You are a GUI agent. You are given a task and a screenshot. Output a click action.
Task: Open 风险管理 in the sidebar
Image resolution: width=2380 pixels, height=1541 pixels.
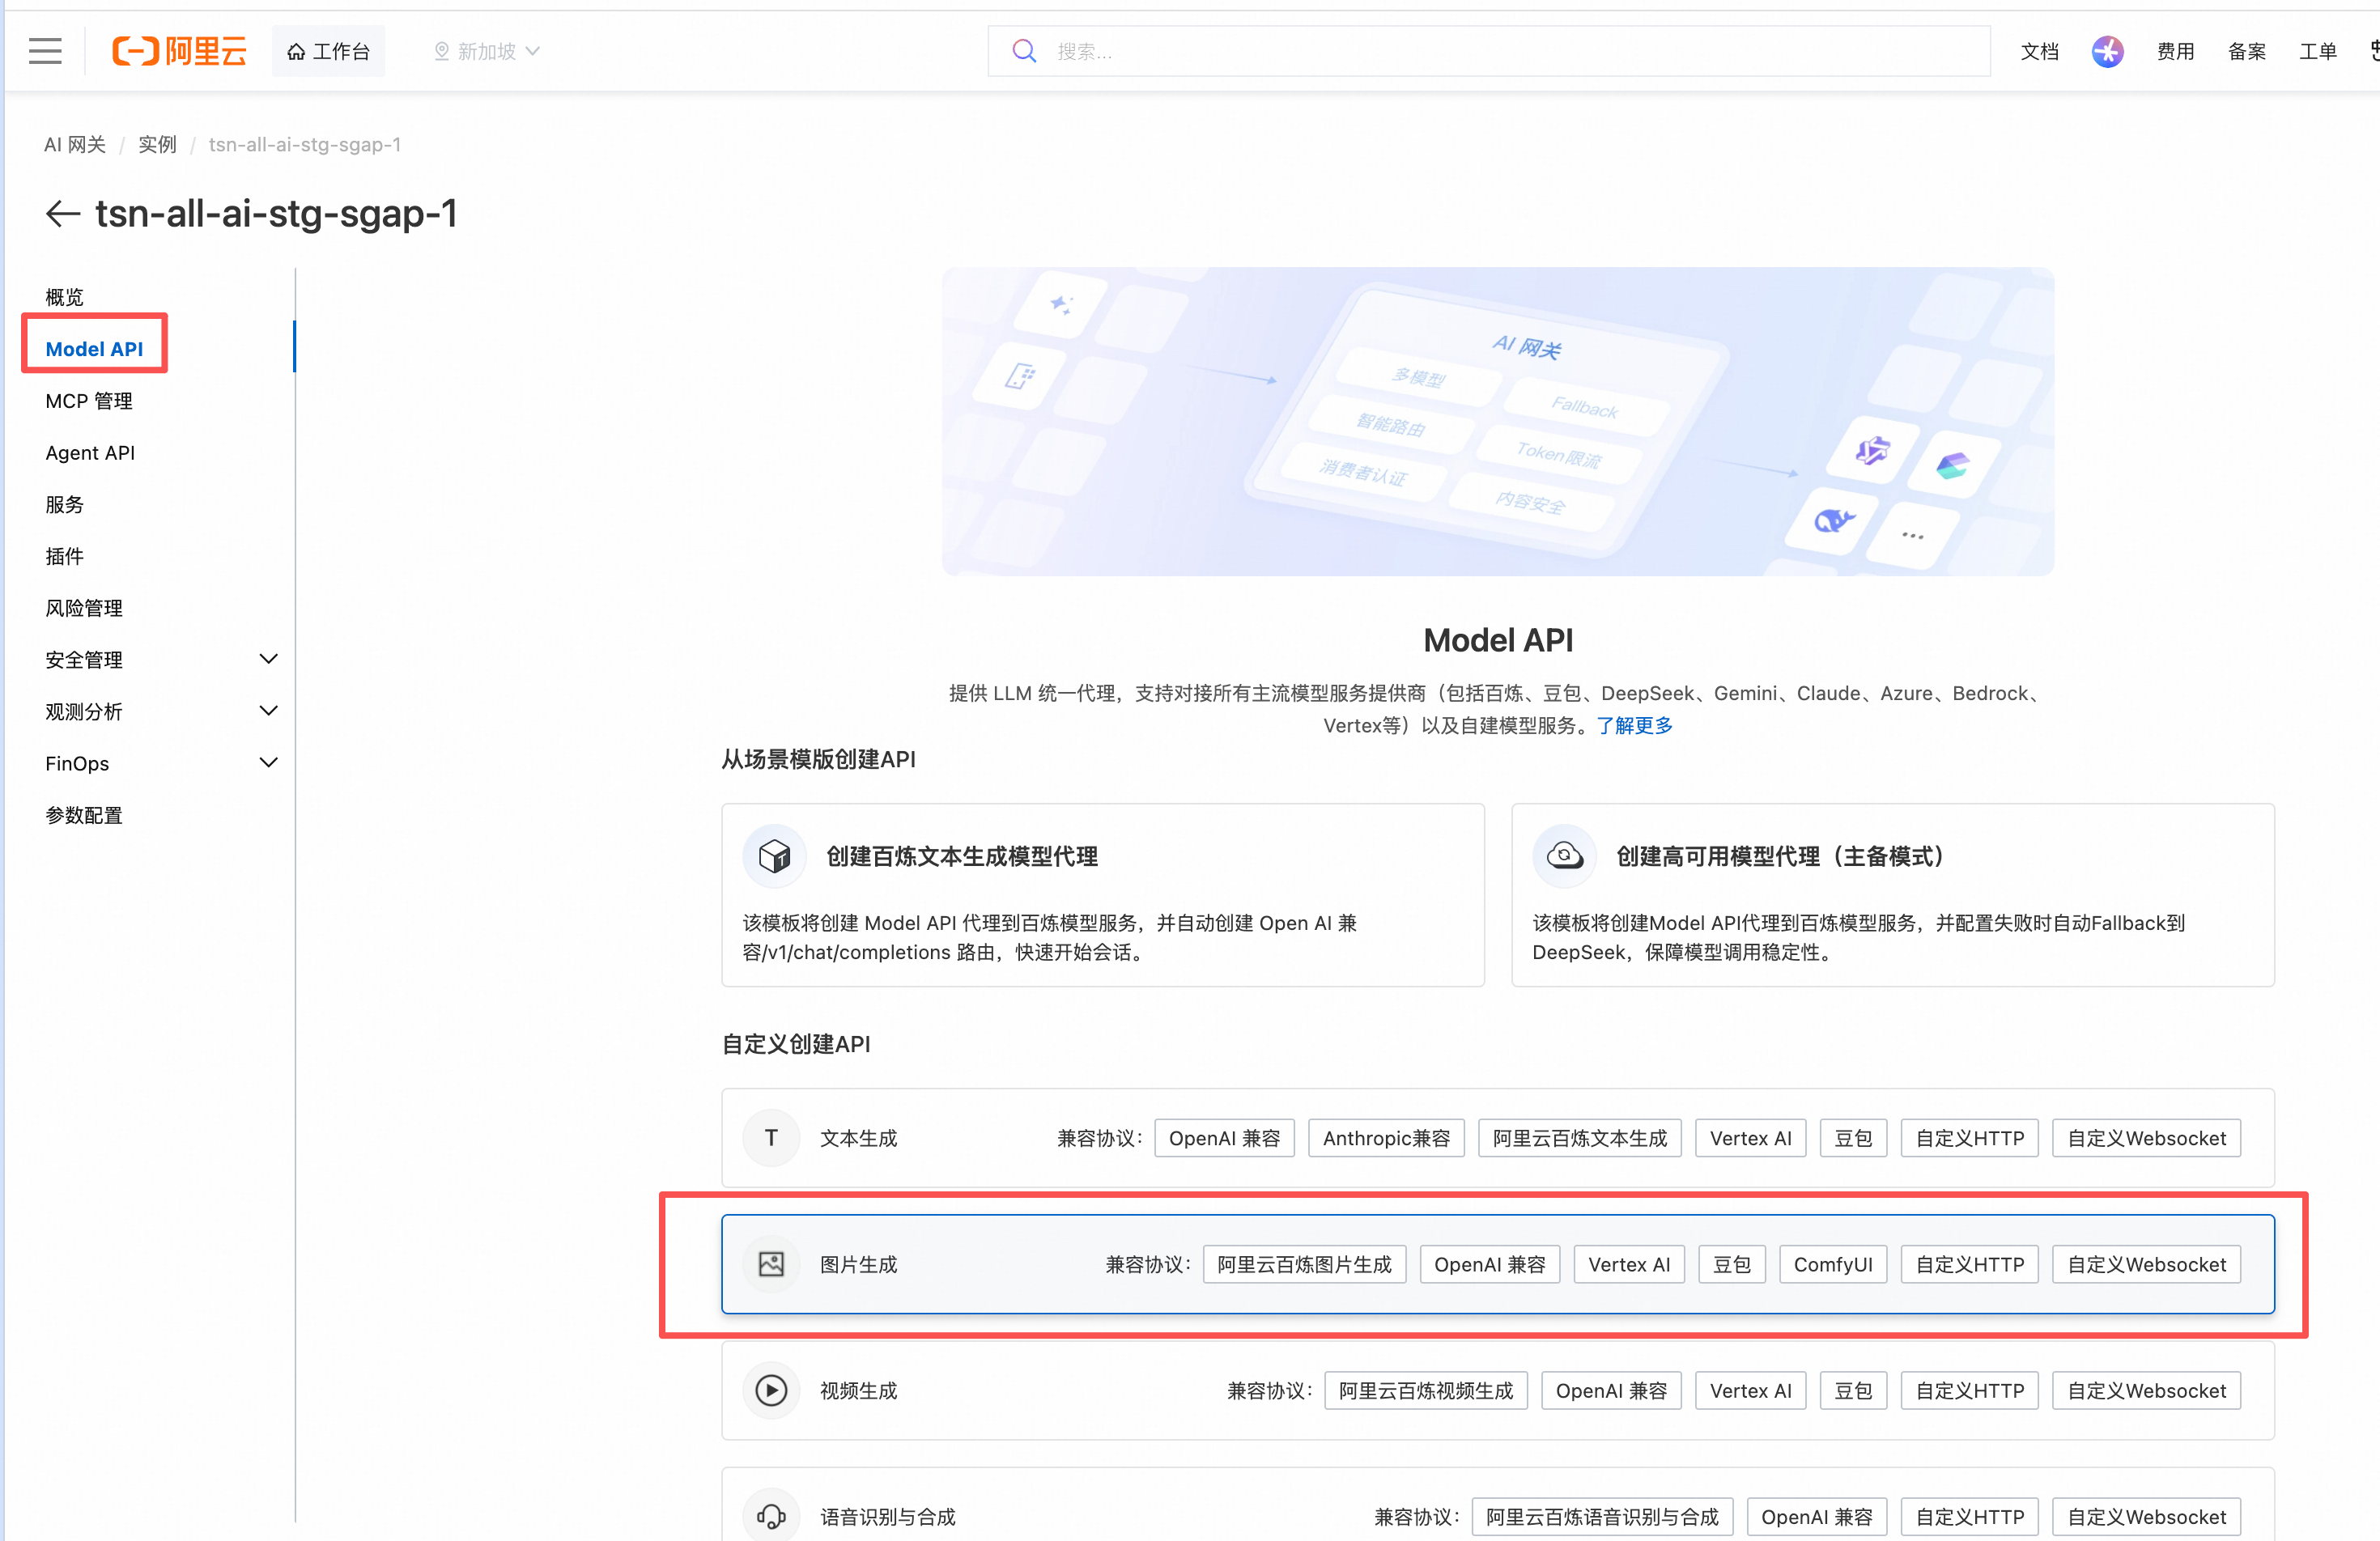pyautogui.click(x=84, y=608)
